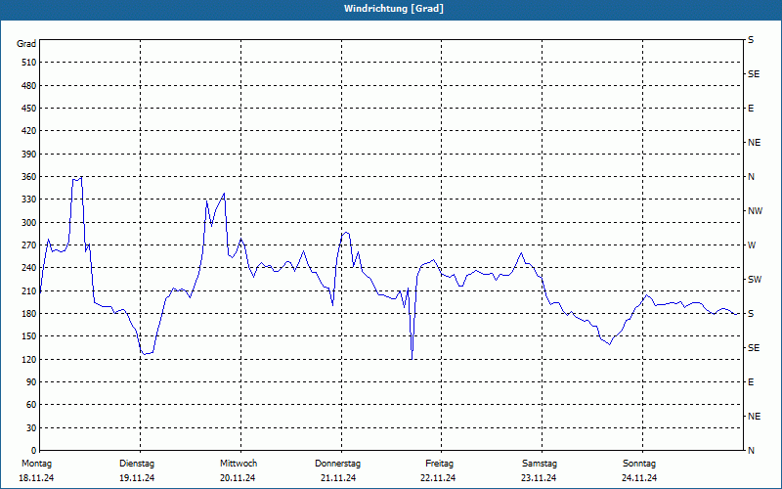Select the 21.11.24 date label
Viewport: 782px width, 489px height.
[338, 478]
